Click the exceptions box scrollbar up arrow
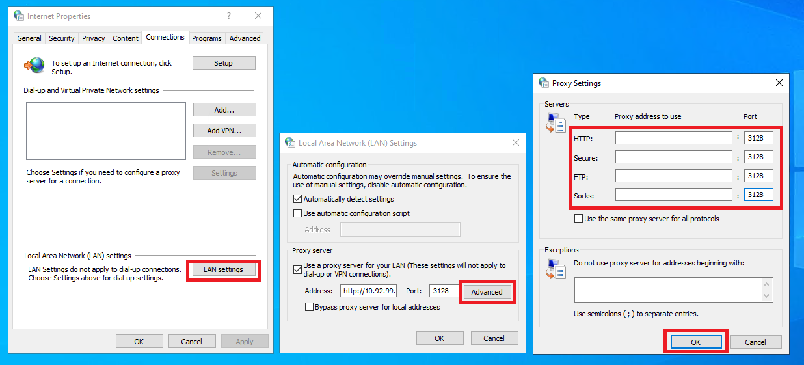The image size is (804, 365). (768, 284)
